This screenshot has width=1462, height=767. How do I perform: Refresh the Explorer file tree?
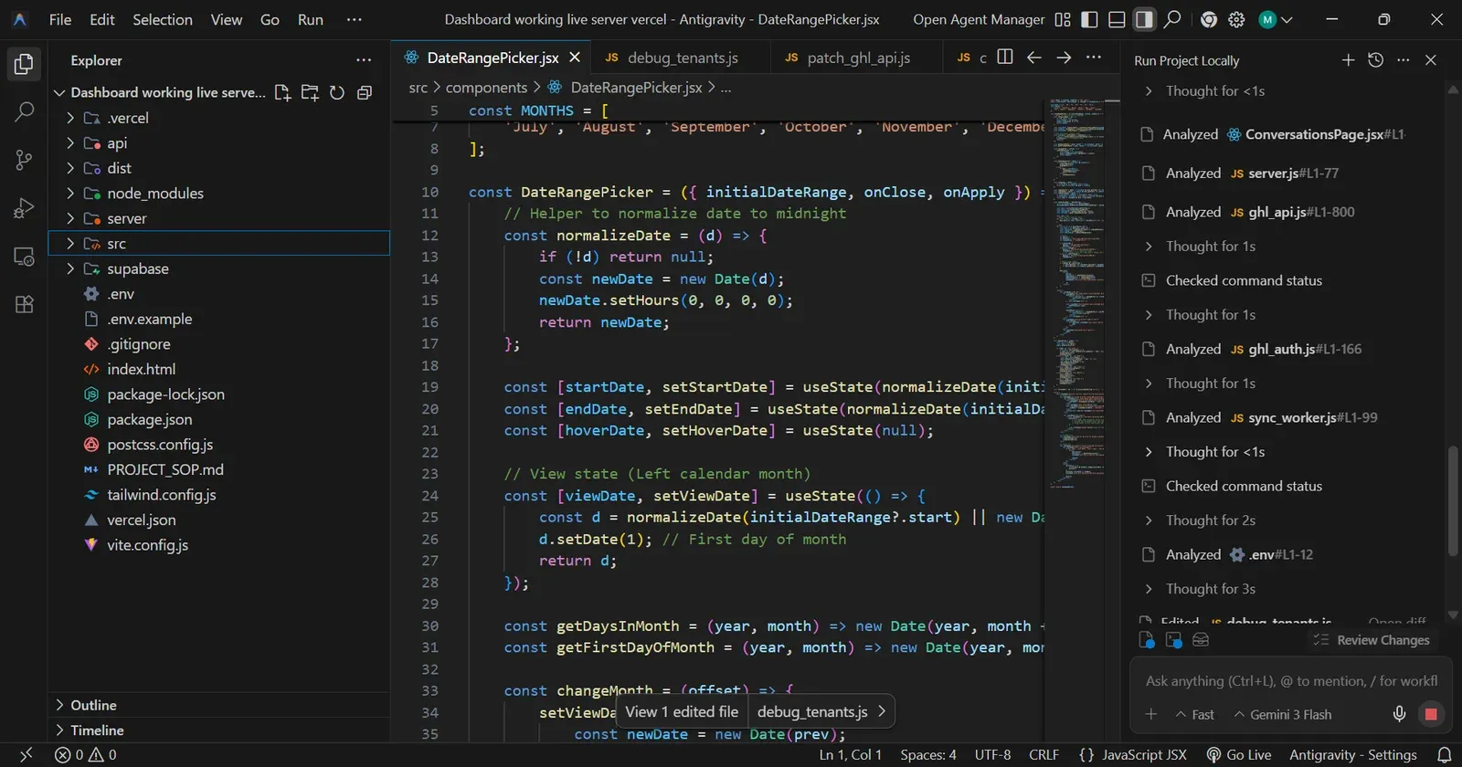pos(337,92)
